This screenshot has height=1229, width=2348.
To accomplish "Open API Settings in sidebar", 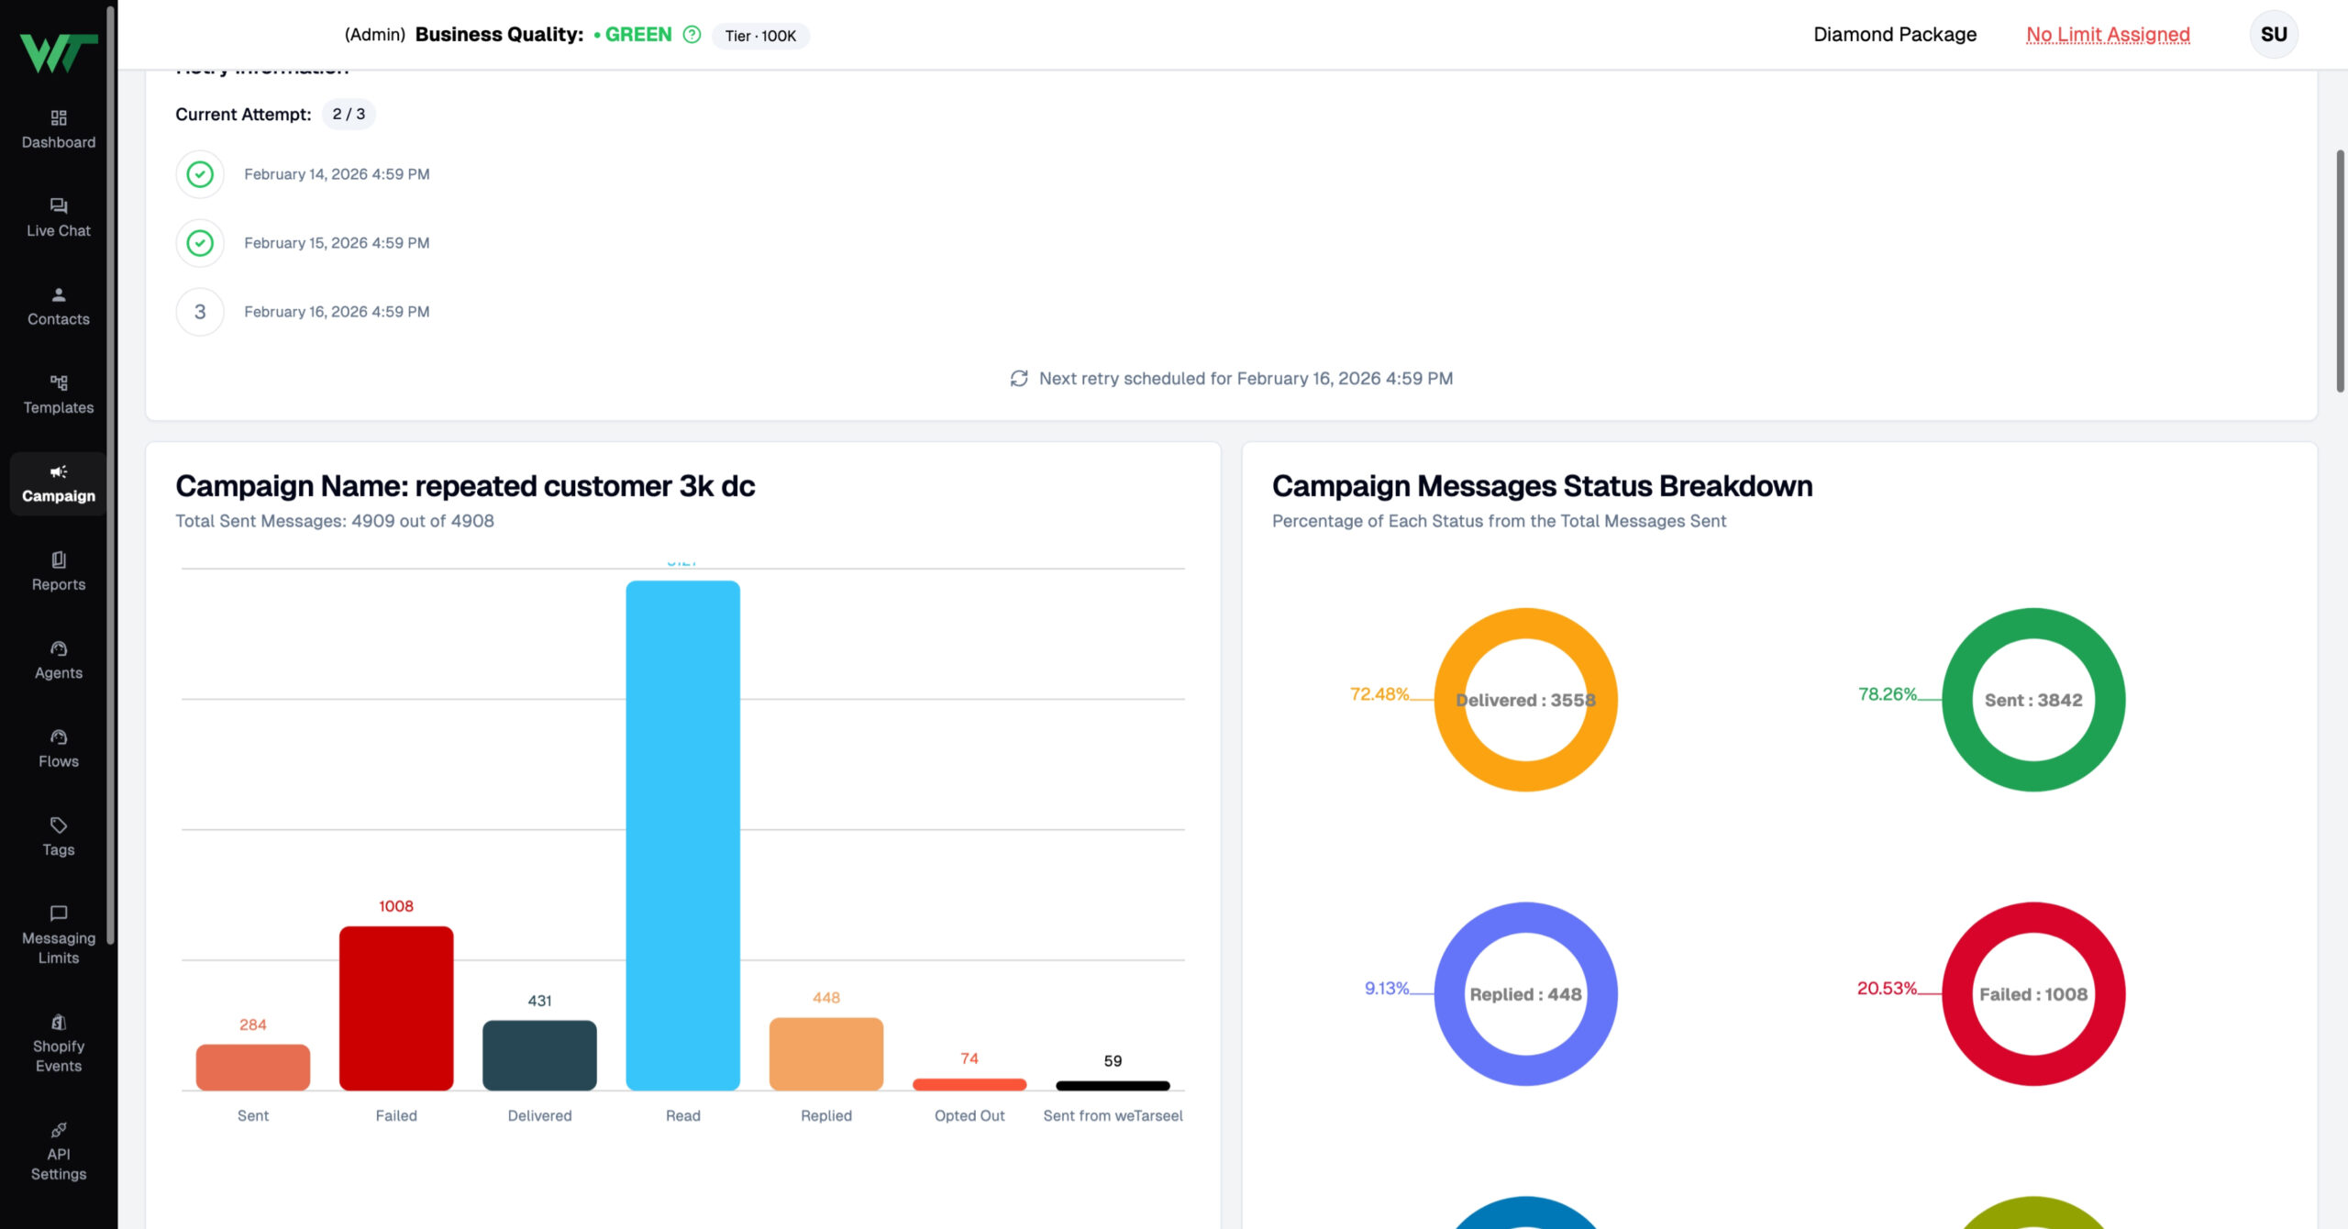I will pos(59,1151).
